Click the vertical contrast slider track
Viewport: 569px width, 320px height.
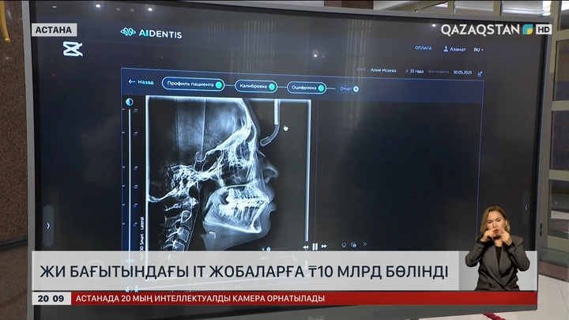pyautogui.click(x=130, y=174)
